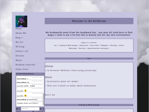The height and width of the screenshot is (112, 149).
Task: Click the chat camera/image upload icon
Action: click(x=17, y=109)
